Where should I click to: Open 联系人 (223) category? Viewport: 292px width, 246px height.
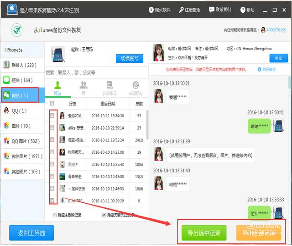tap(23, 65)
